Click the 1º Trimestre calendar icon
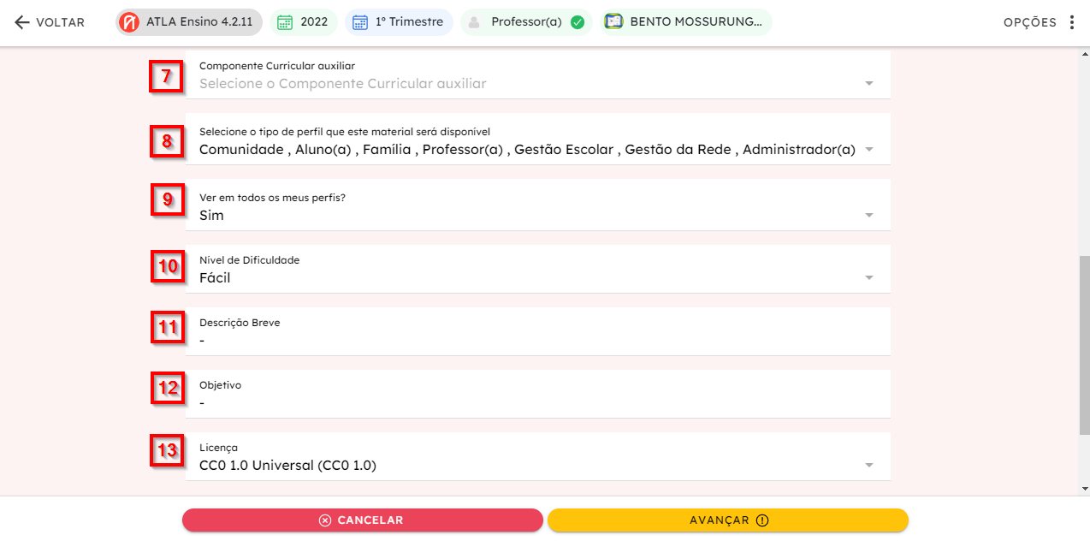This screenshot has height=541, width=1090. (360, 22)
